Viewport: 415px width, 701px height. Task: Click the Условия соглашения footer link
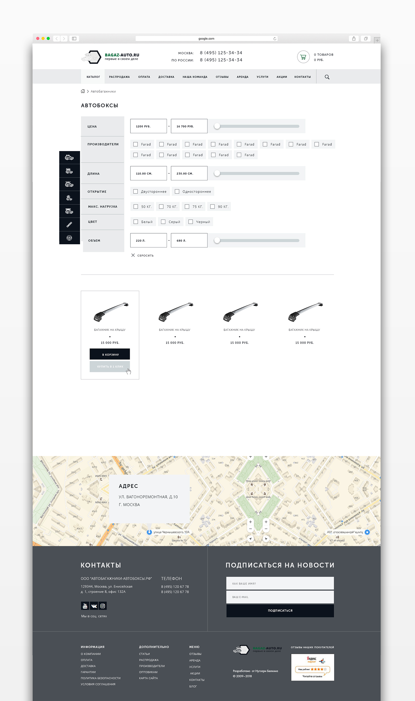tap(98, 684)
